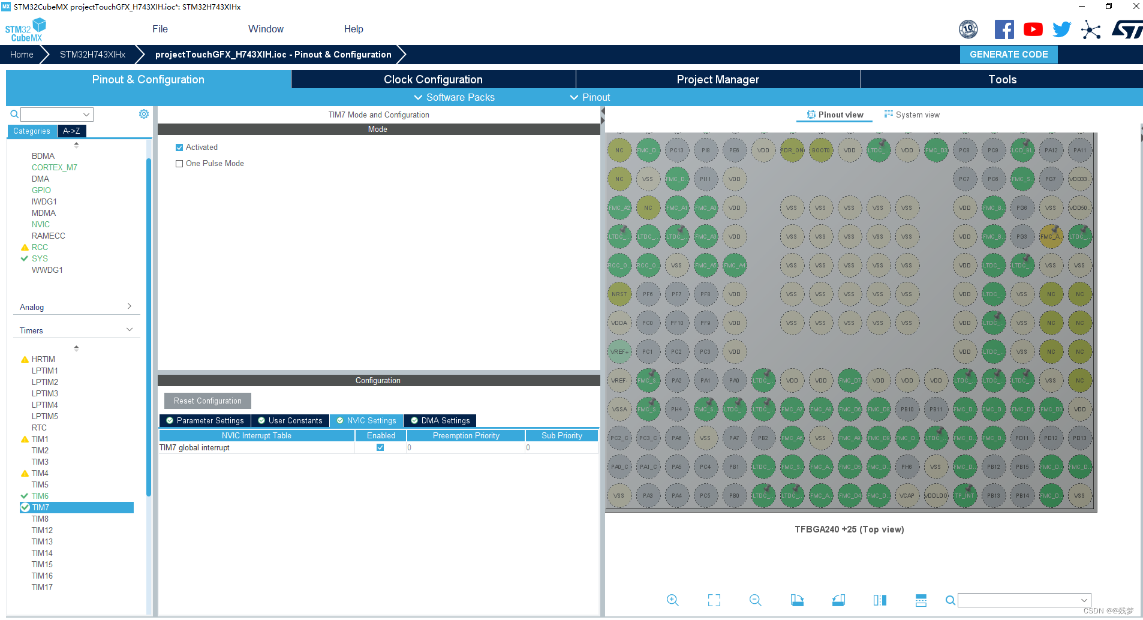This screenshot has width=1143, height=620.
Task: Click the pin search magnifier icon
Action: point(950,600)
